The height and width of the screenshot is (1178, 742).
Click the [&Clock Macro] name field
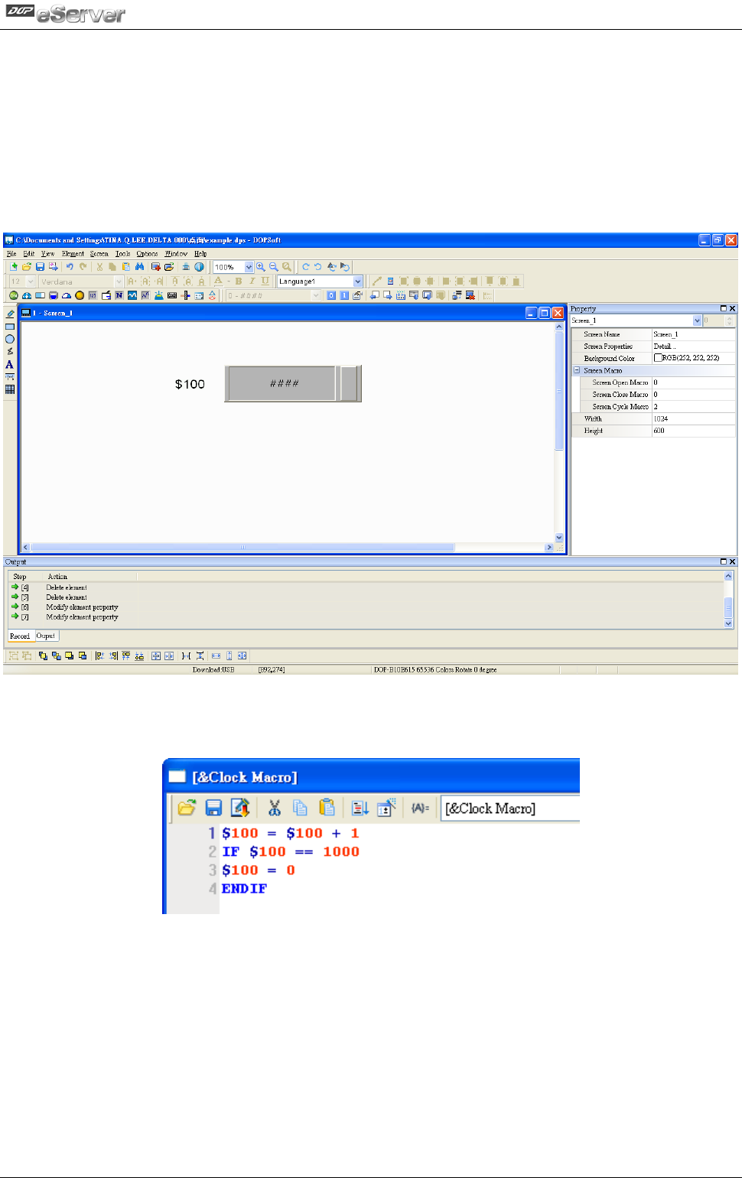[x=510, y=808]
